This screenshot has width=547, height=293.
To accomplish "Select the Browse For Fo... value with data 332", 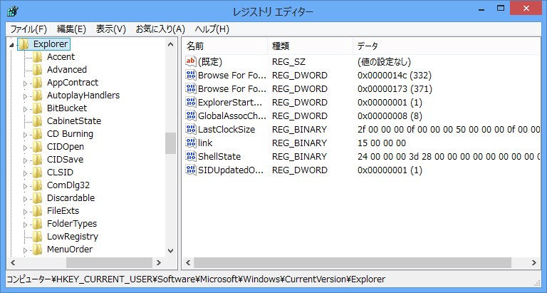I will pyautogui.click(x=232, y=76).
